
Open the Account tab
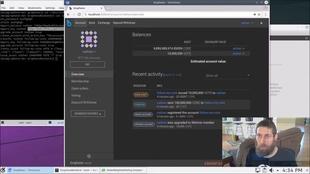80,23
